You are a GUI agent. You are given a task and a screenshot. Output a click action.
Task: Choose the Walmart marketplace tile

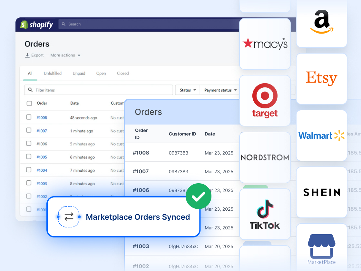(x=322, y=135)
